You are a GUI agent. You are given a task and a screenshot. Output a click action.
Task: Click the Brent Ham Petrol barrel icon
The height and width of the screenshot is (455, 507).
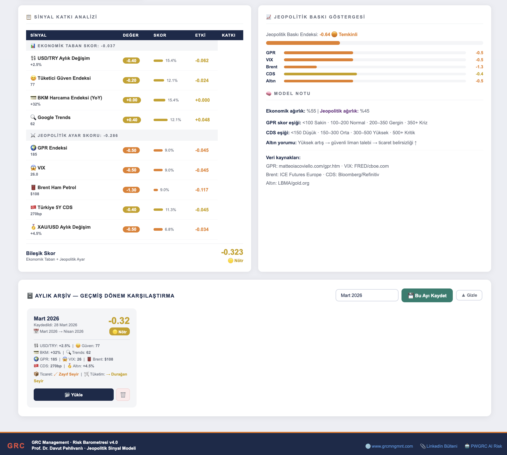(x=33, y=187)
